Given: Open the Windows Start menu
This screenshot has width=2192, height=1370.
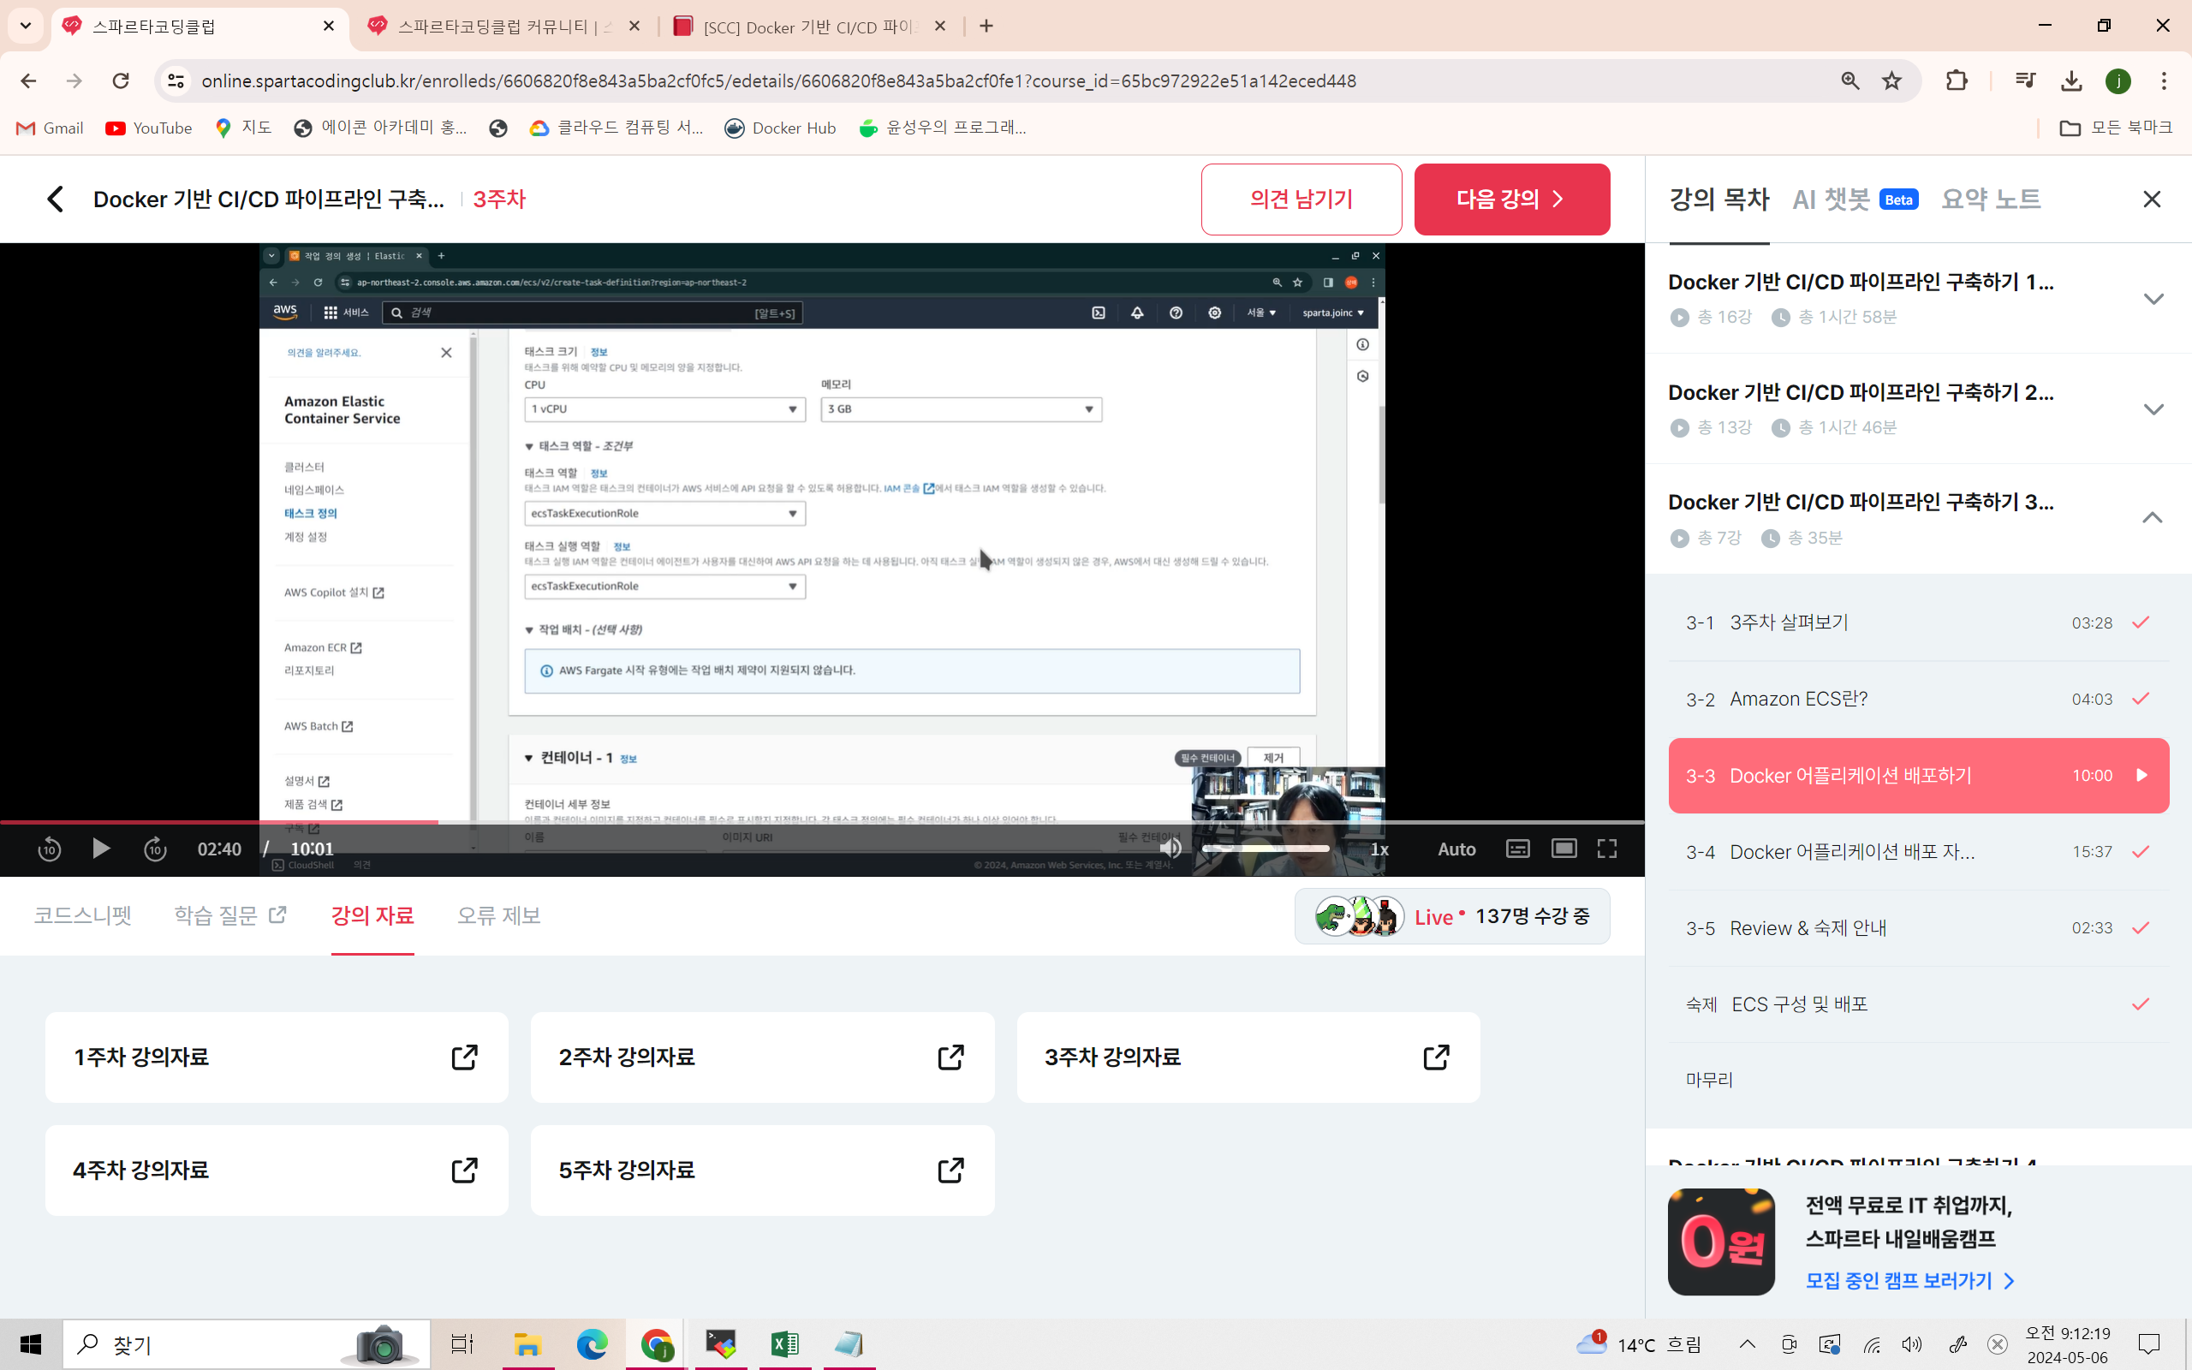Looking at the screenshot, I should (x=31, y=1343).
